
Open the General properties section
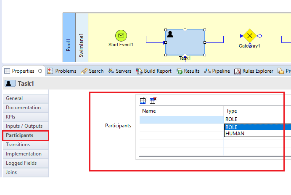coord(26,98)
